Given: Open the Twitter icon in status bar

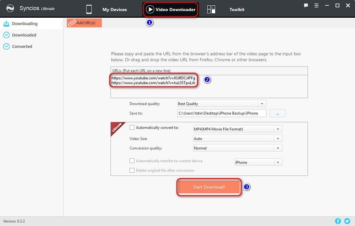Looking at the screenshot, I should click(x=347, y=221).
